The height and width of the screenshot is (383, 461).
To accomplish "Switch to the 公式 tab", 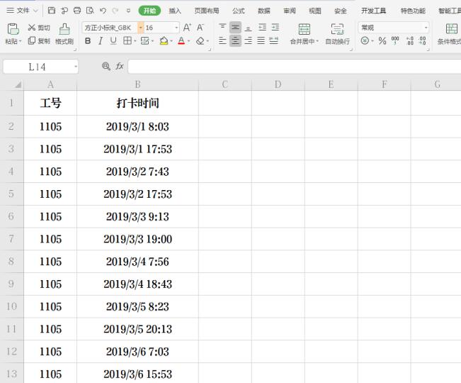I will pyautogui.click(x=238, y=11).
